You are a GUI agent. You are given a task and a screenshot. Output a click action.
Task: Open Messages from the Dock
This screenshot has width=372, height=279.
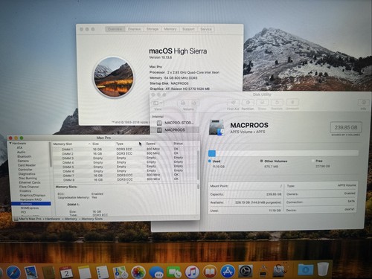(x=156, y=272)
